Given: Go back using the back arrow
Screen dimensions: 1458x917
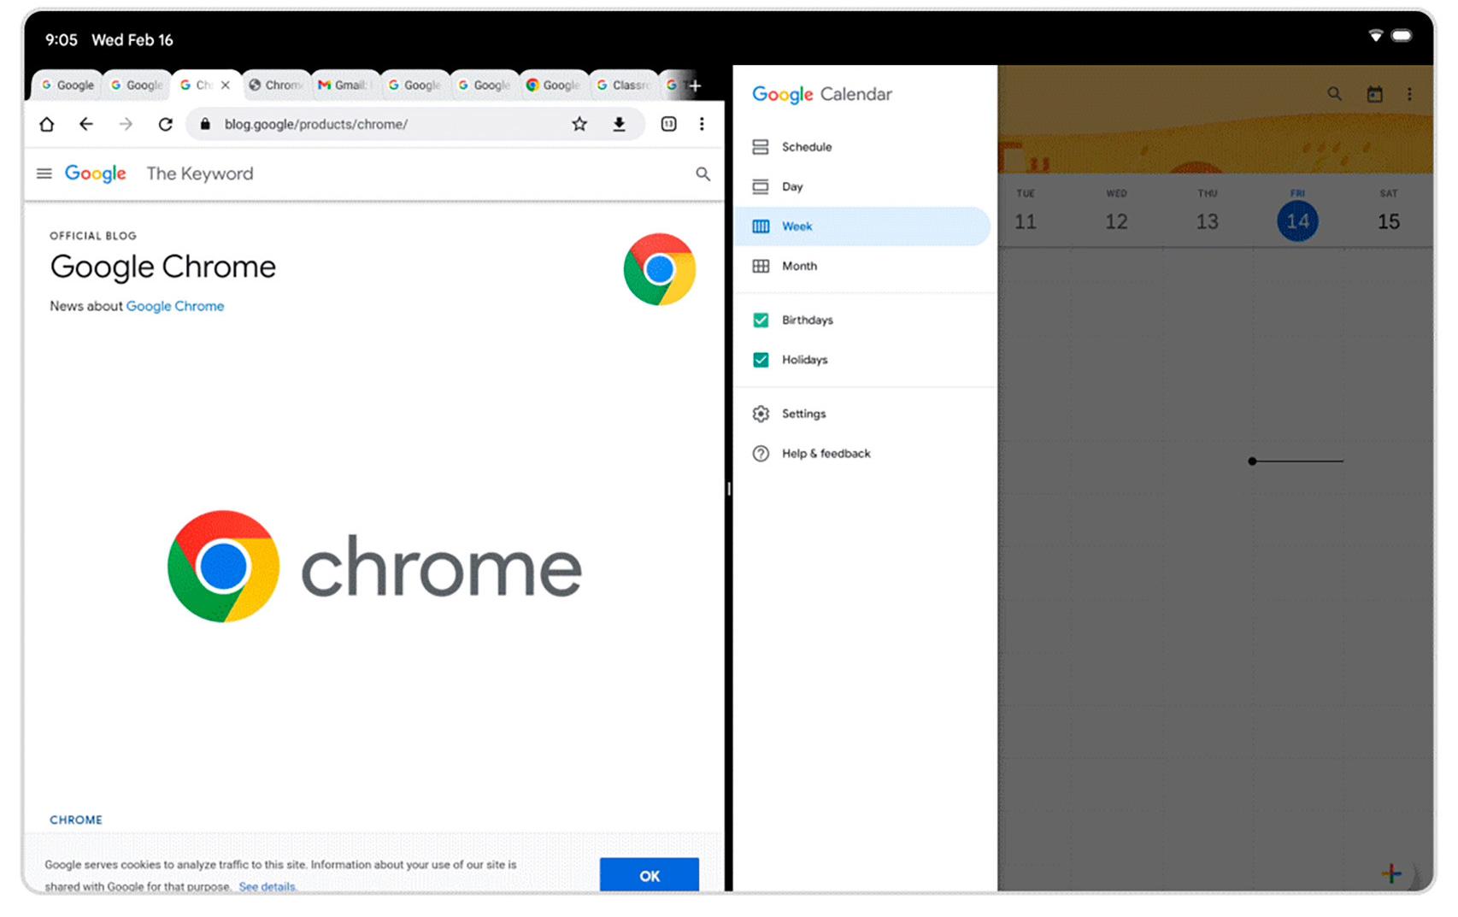Looking at the screenshot, I should [x=86, y=125].
